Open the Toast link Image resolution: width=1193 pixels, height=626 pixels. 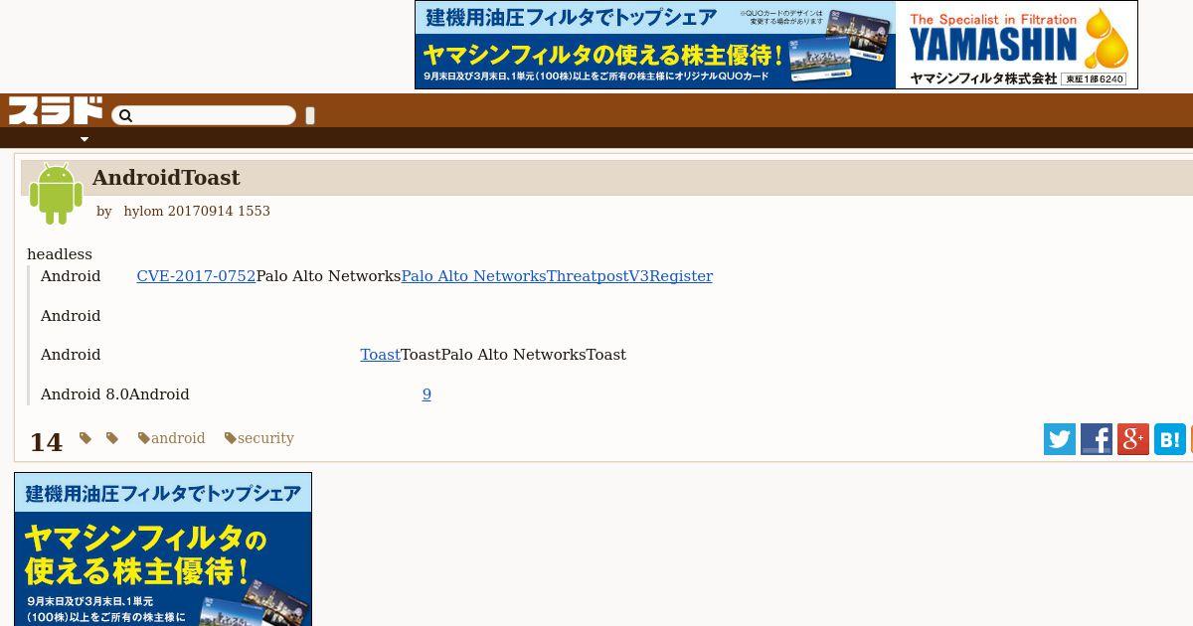coord(380,355)
